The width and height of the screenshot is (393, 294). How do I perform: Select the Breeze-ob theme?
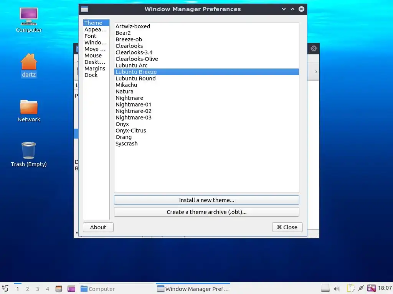click(x=206, y=39)
